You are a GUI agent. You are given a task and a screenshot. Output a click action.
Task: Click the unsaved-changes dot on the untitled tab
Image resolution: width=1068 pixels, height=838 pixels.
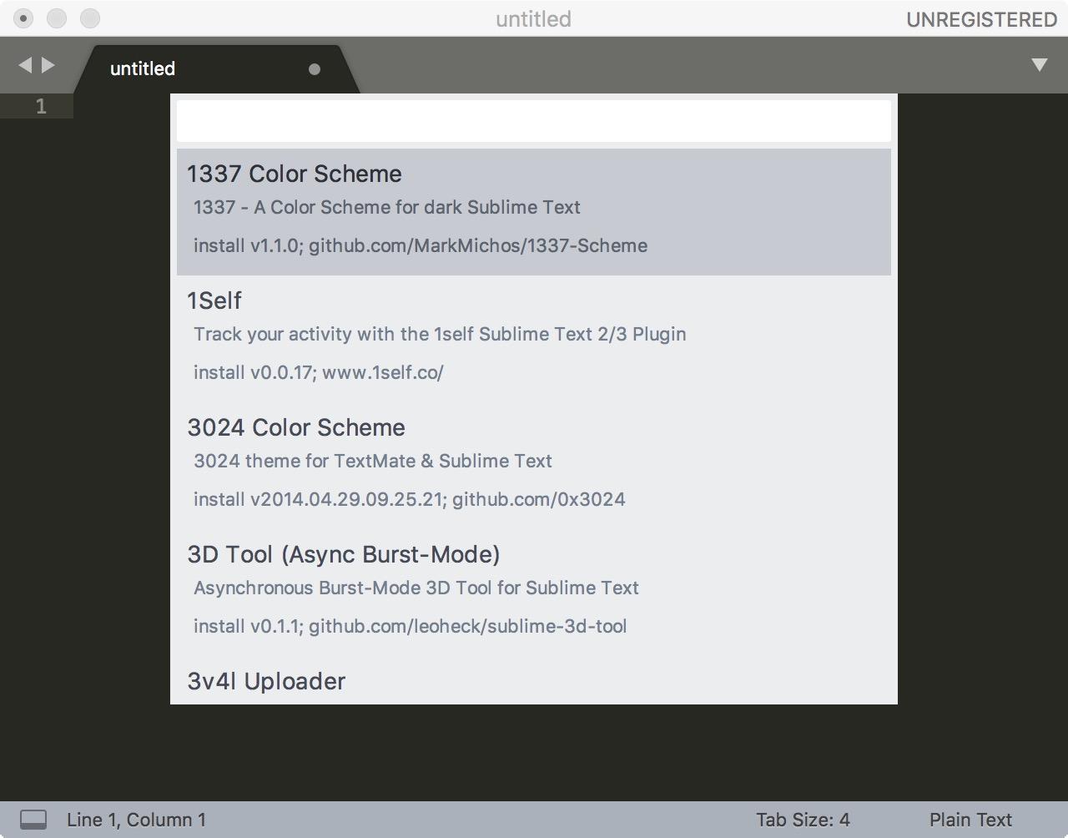(x=315, y=69)
